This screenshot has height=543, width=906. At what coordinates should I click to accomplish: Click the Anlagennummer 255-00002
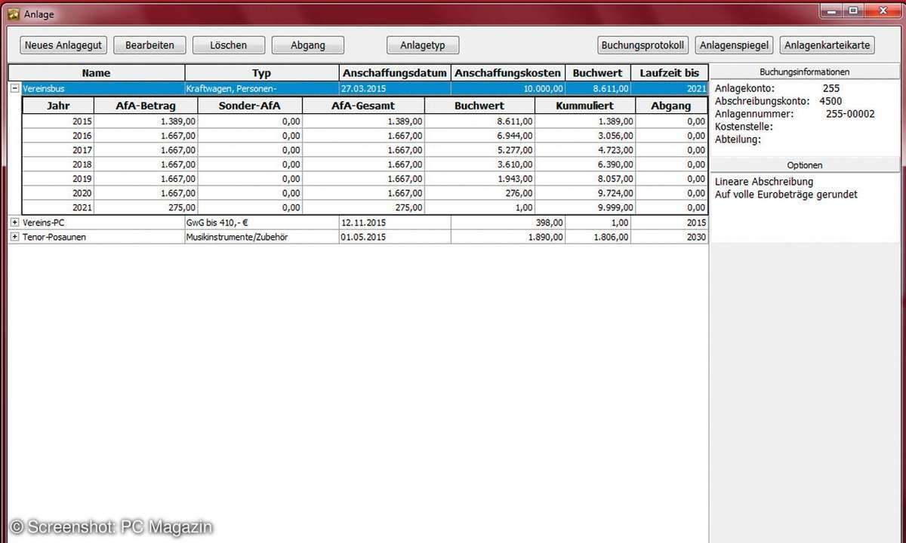click(x=851, y=114)
